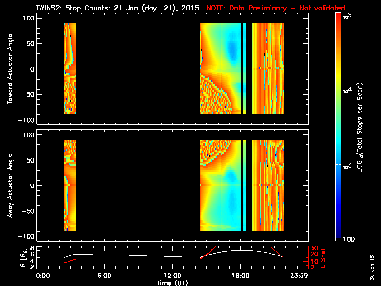Viewport: 381px width, 286px height.
Task: Click the 10^4 tick on the color bar
Action: click(x=347, y=90)
